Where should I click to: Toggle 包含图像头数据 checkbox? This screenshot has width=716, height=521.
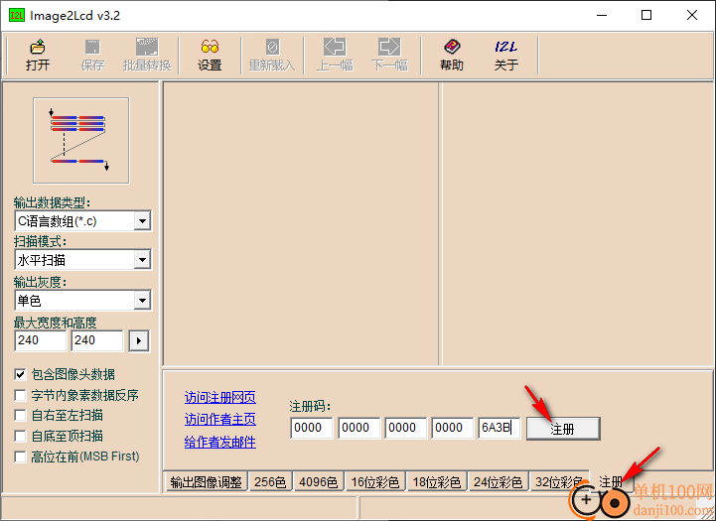tap(20, 374)
